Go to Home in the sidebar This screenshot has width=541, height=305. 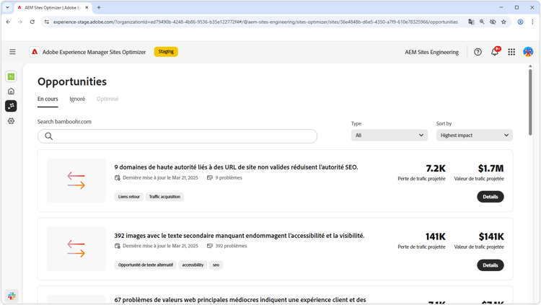[x=11, y=92]
